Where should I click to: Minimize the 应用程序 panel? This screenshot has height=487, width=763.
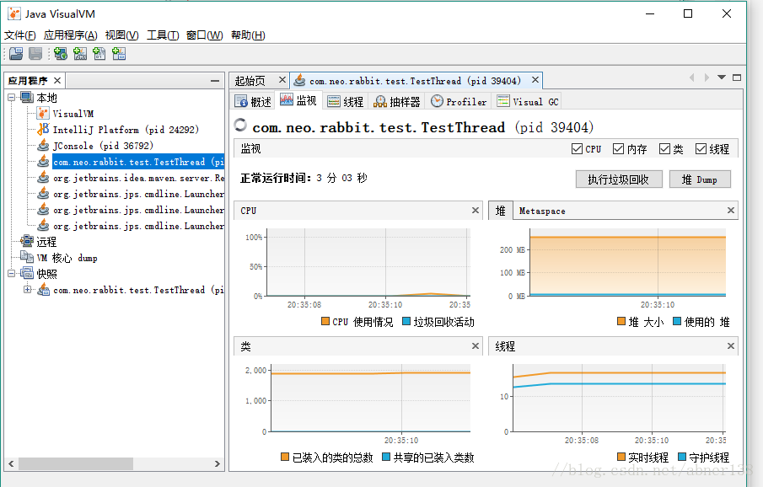[215, 80]
